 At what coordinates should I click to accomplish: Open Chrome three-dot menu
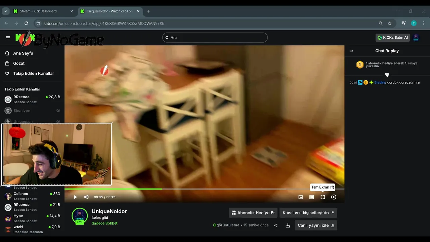click(x=424, y=23)
